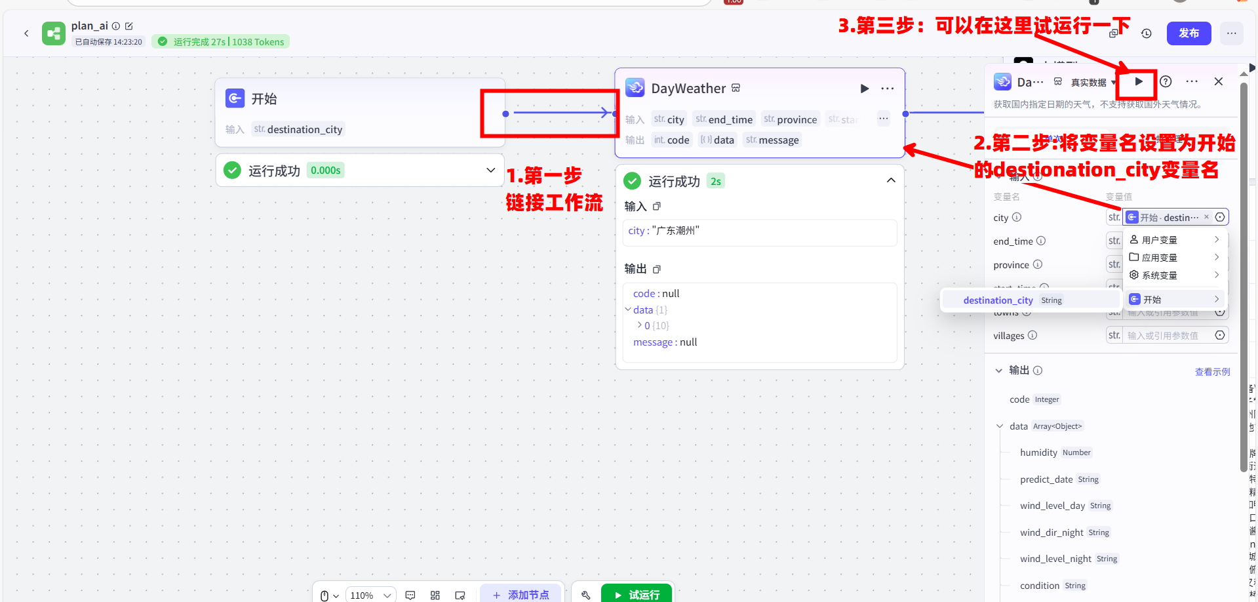Open the wrench debug tool icon
Screen dimensions: 1258x602
click(585, 595)
